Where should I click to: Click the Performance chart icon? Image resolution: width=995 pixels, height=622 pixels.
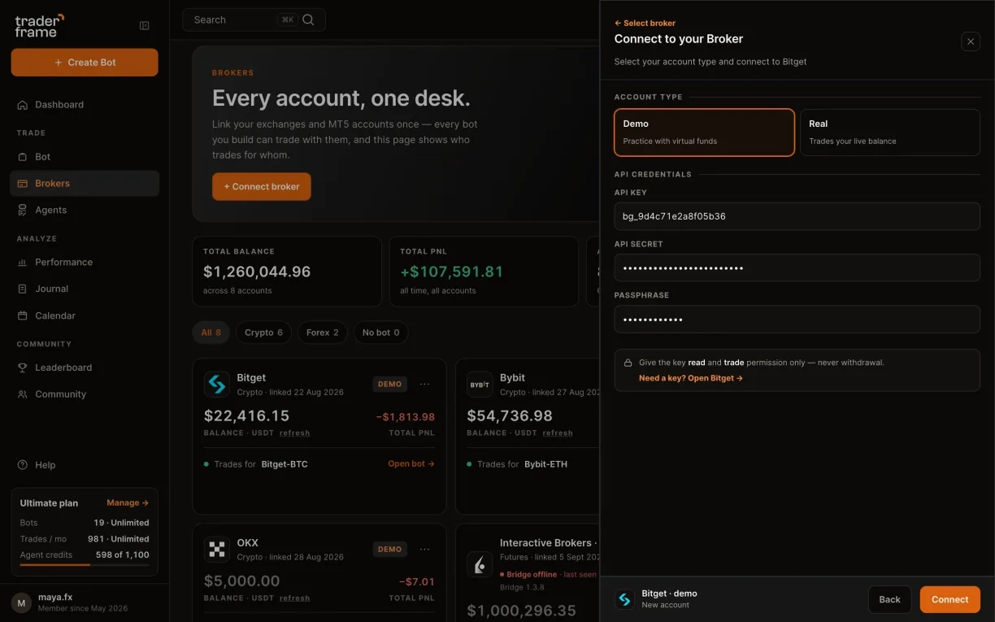pos(23,263)
